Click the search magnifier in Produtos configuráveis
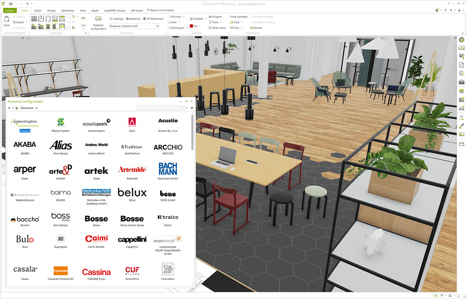 tap(187, 108)
